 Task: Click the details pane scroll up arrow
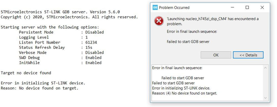[x=265, y=68]
